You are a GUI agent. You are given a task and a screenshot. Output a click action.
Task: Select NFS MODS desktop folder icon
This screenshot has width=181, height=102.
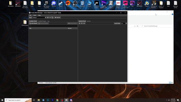[x=11, y=4]
